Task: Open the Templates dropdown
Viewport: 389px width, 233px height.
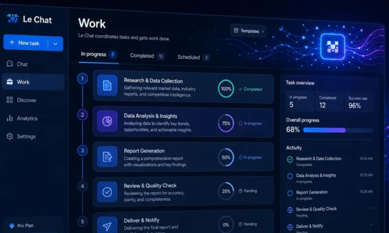Action: [248, 31]
